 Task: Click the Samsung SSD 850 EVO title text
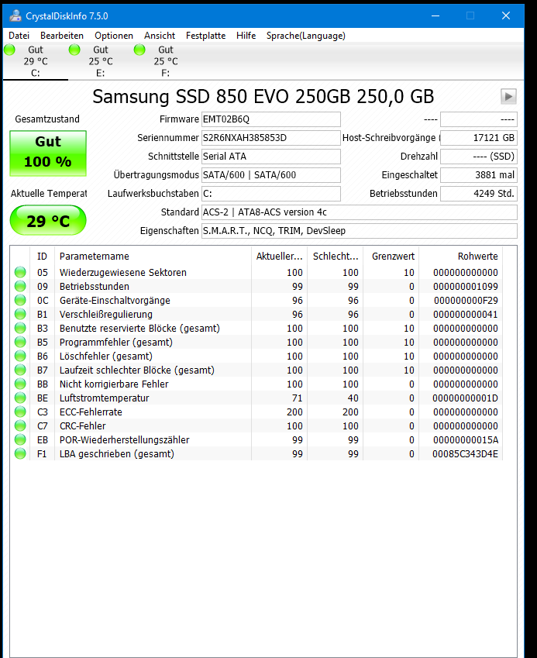pyautogui.click(x=263, y=97)
